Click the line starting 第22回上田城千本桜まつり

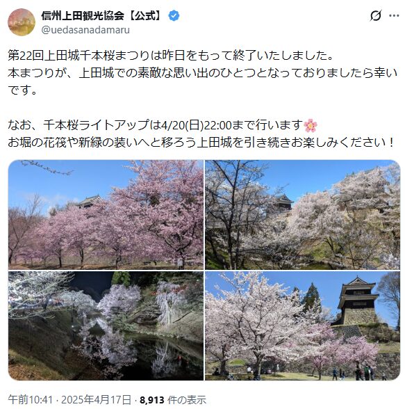pos(171,56)
